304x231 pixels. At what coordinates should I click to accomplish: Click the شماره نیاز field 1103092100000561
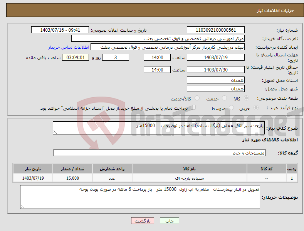tap(216, 30)
